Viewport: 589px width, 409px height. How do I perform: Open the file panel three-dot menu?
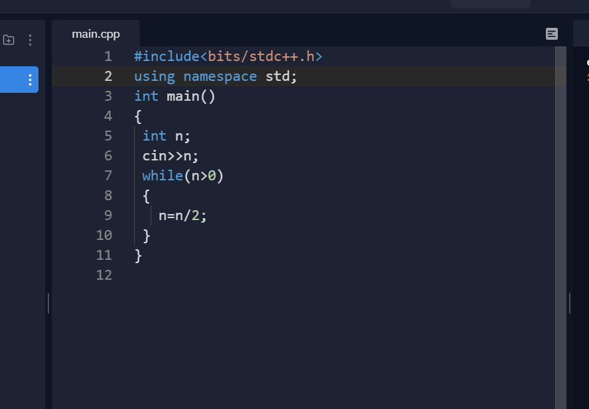[x=30, y=40]
